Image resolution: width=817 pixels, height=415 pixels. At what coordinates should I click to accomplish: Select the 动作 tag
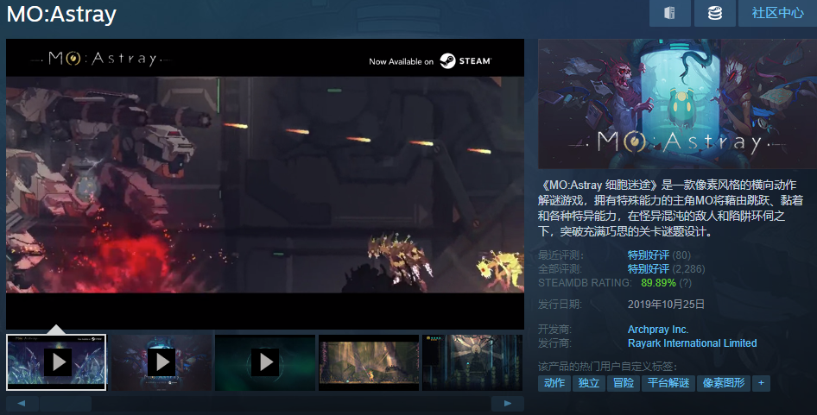[x=554, y=383]
